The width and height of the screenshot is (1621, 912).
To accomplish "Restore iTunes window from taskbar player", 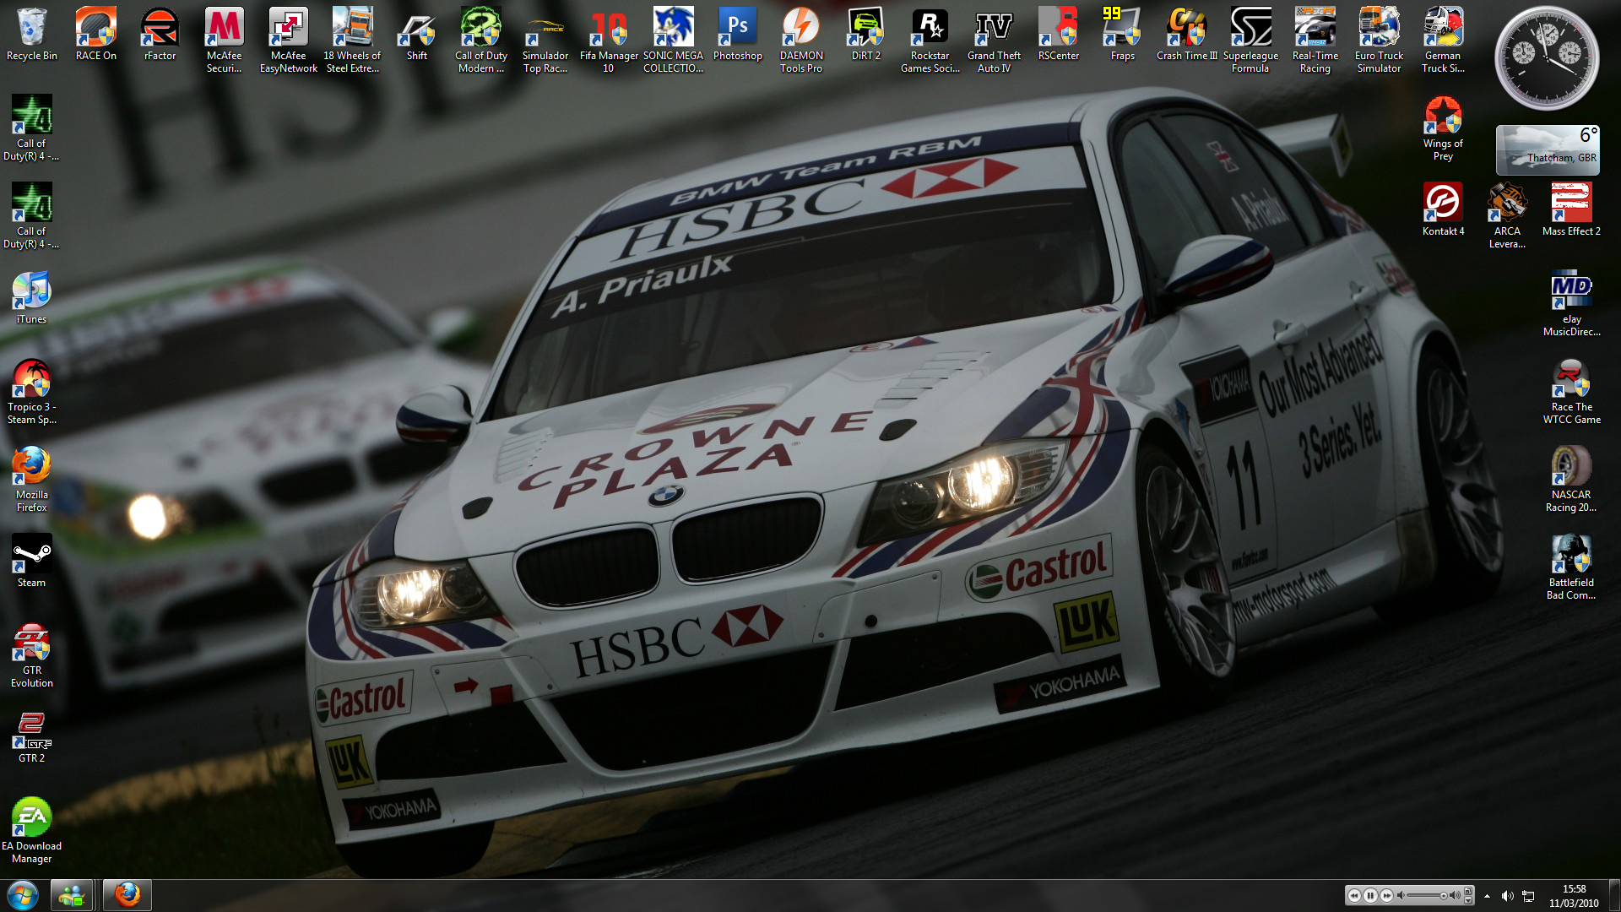I will click(1468, 891).
